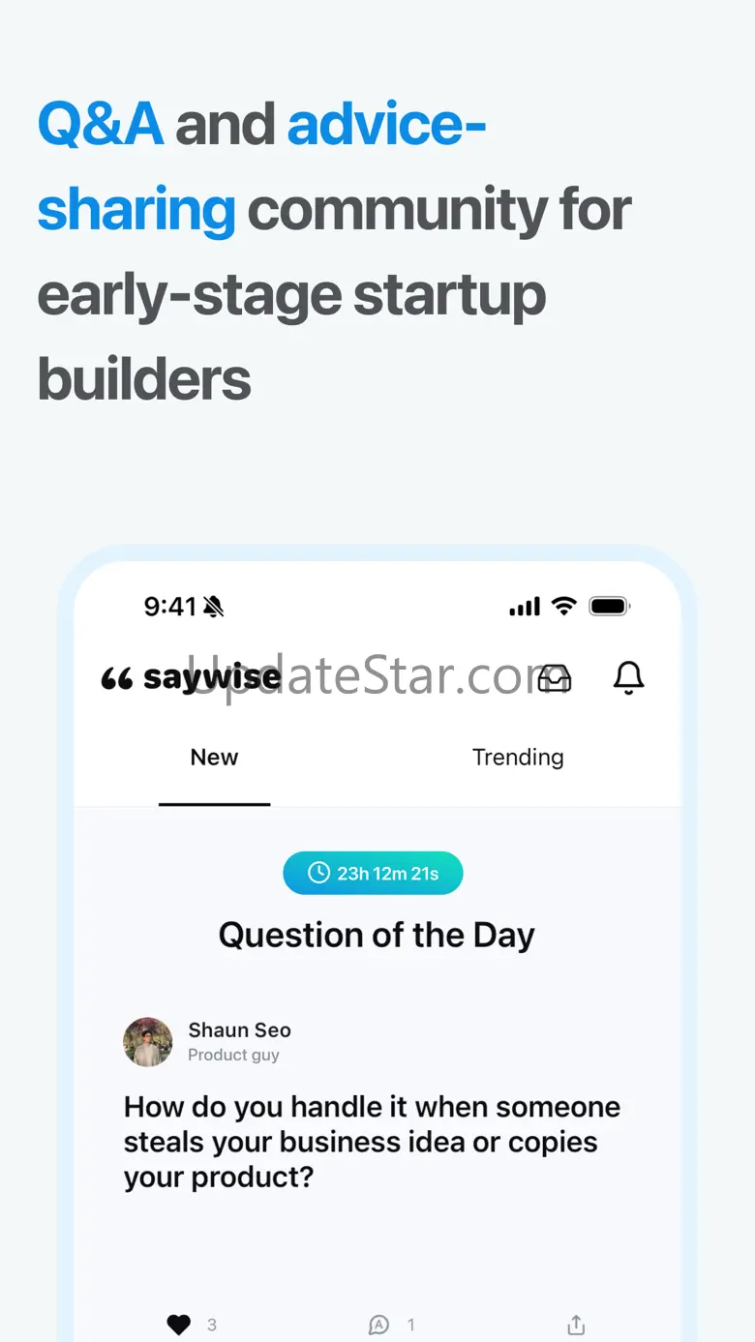Click the 23h 12m 21s countdown badge
Screen dimensions: 755x1342
(374, 873)
